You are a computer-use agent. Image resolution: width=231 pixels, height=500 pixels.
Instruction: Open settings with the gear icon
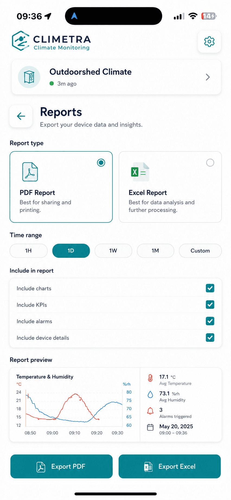coord(209,42)
